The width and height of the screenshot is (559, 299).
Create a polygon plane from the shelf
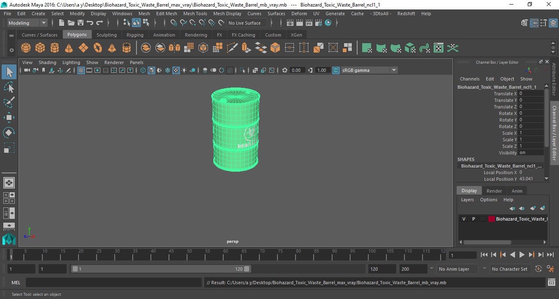pos(83,48)
